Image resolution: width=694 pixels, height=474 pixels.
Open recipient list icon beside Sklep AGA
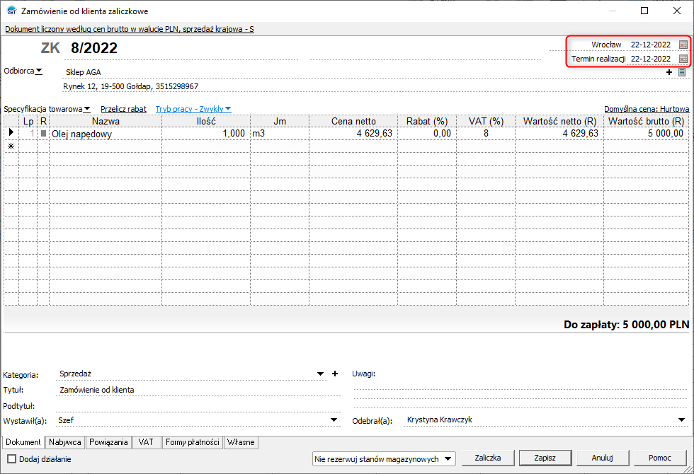point(681,72)
